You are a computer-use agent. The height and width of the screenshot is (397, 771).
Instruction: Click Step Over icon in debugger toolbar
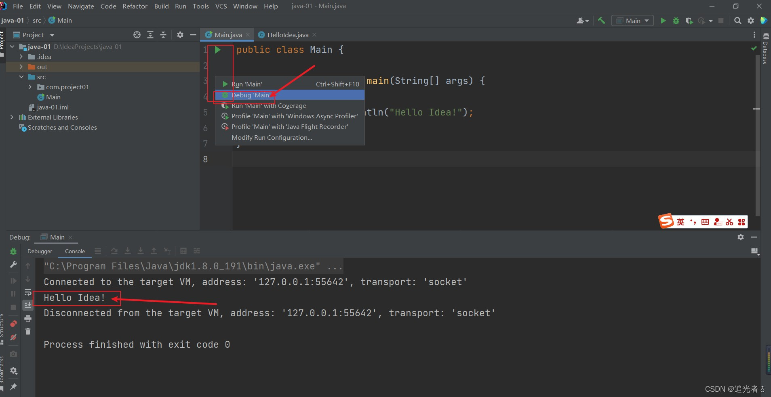coord(114,251)
